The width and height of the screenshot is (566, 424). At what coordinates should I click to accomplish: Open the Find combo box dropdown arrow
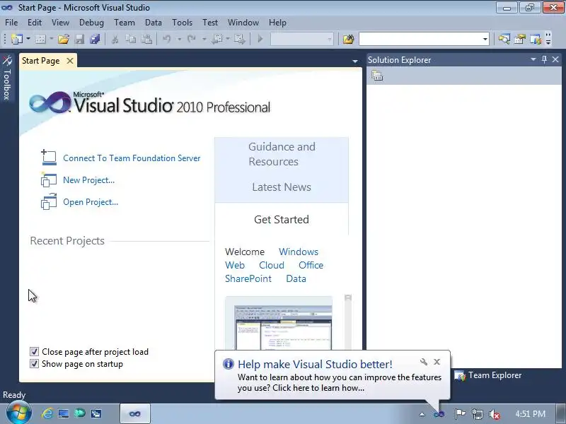tap(485, 39)
